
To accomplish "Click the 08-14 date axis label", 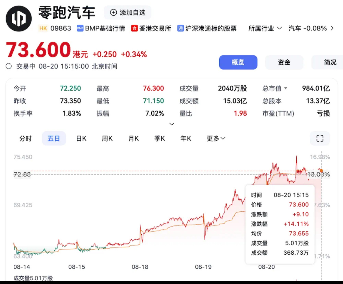I will (22, 267).
